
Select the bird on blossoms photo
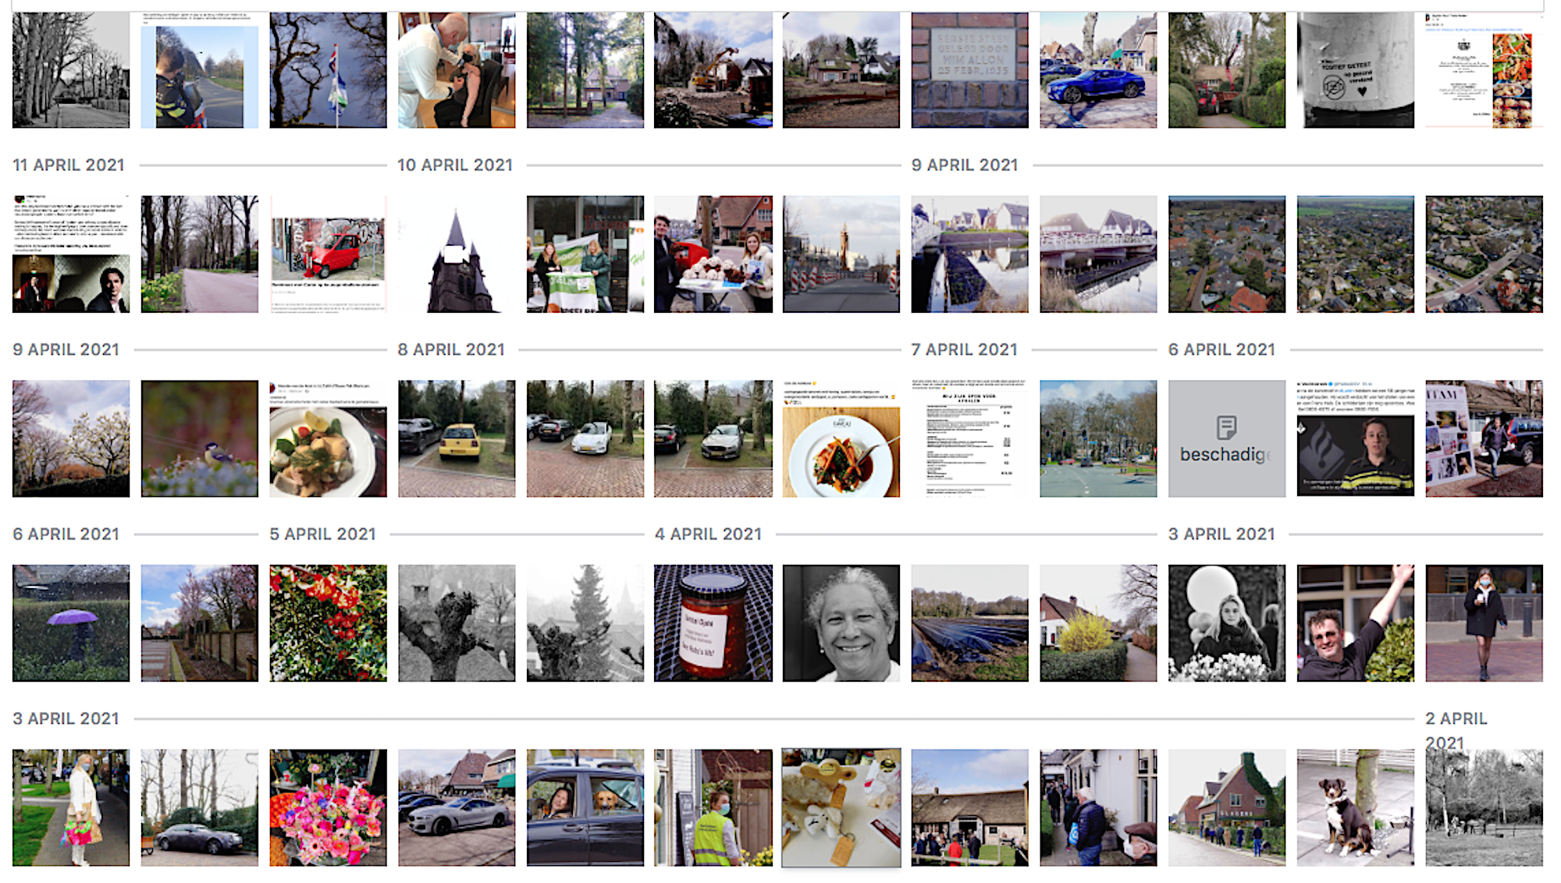200,438
